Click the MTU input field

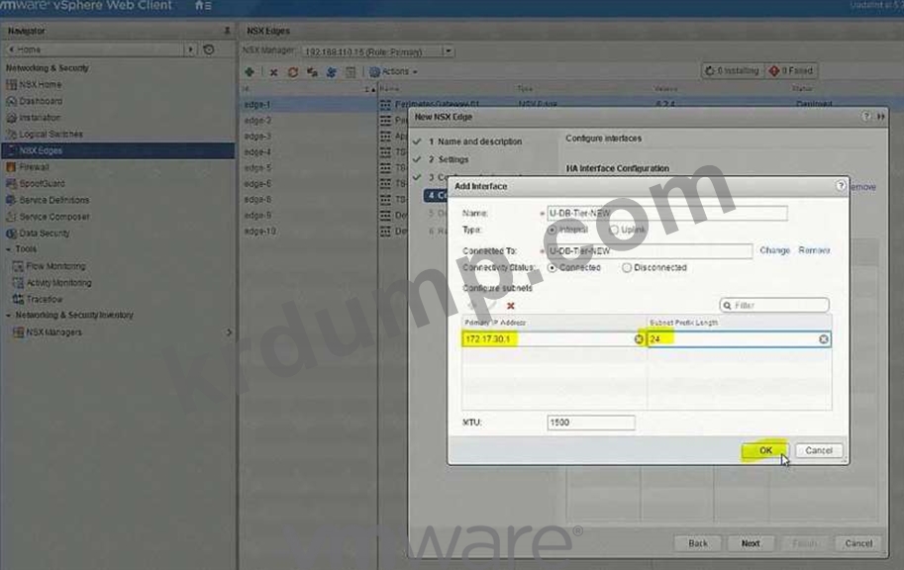[591, 423]
